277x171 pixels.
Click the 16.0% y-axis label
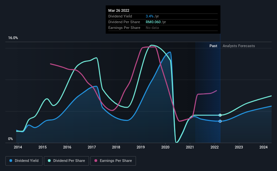tap(13, 38)
